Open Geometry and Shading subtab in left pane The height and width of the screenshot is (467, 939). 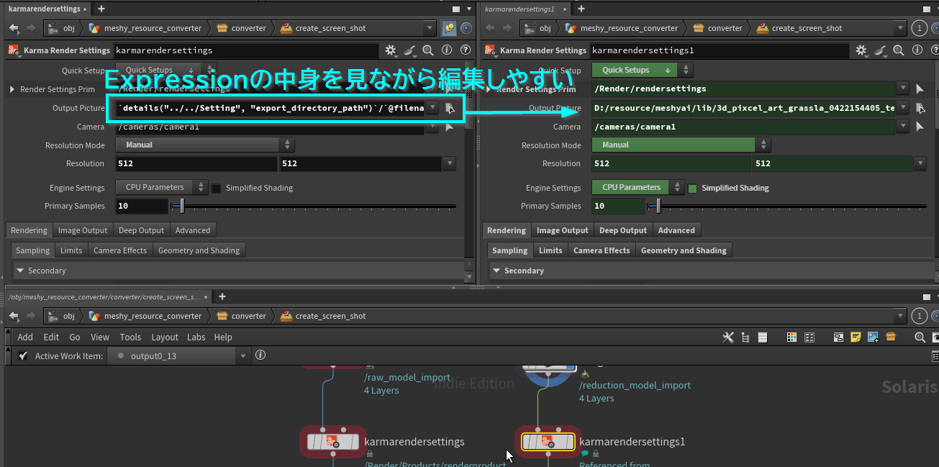coord(199,250)
